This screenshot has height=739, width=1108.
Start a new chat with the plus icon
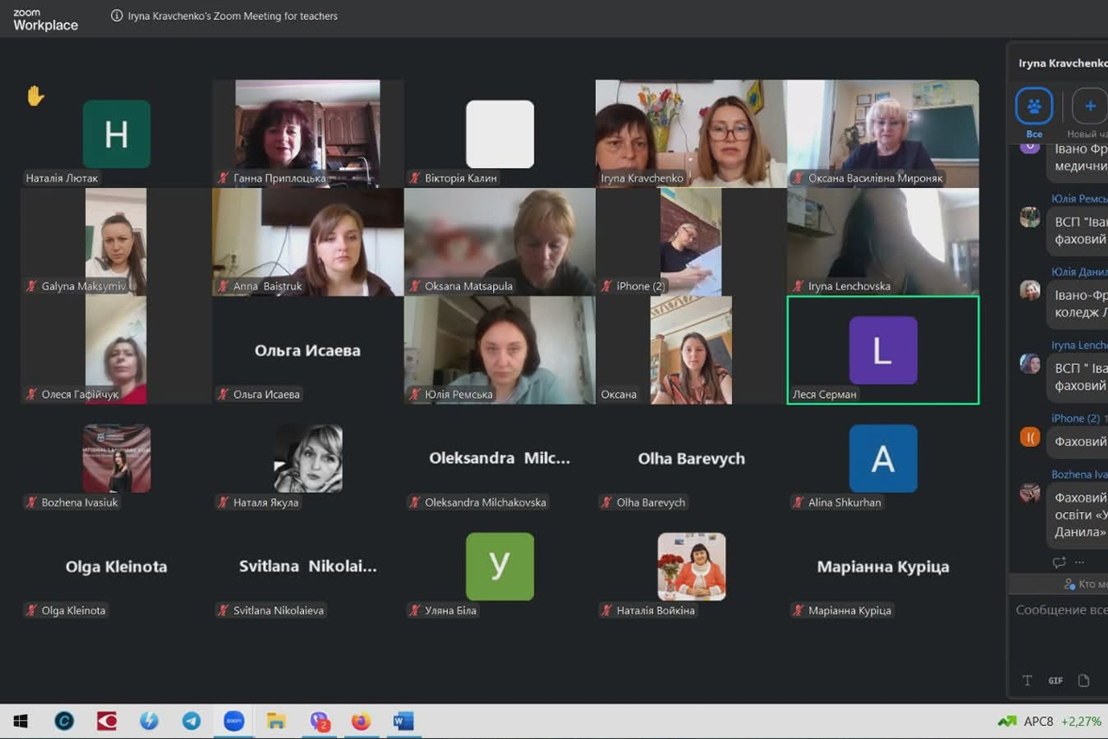(x=1090, y=107)
